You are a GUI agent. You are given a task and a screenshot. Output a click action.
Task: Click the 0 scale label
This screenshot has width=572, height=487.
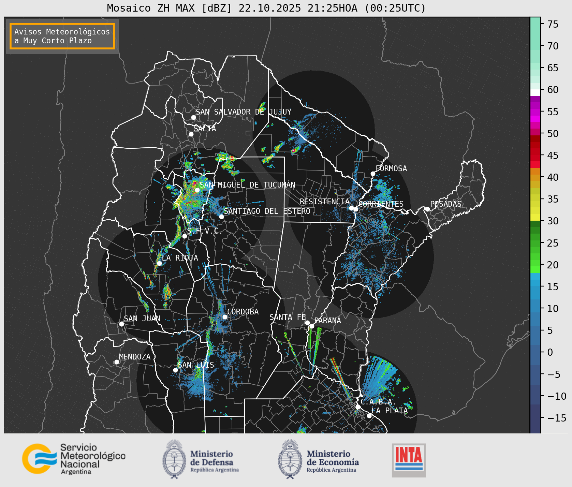click(x=550, y=352)
